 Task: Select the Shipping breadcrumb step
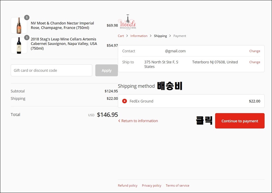[160, 36]
